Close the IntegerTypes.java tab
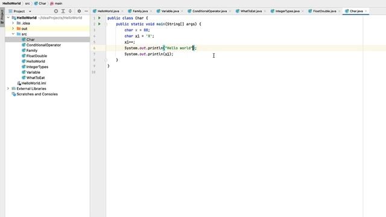Screen dimensions: 386x217 303,11
